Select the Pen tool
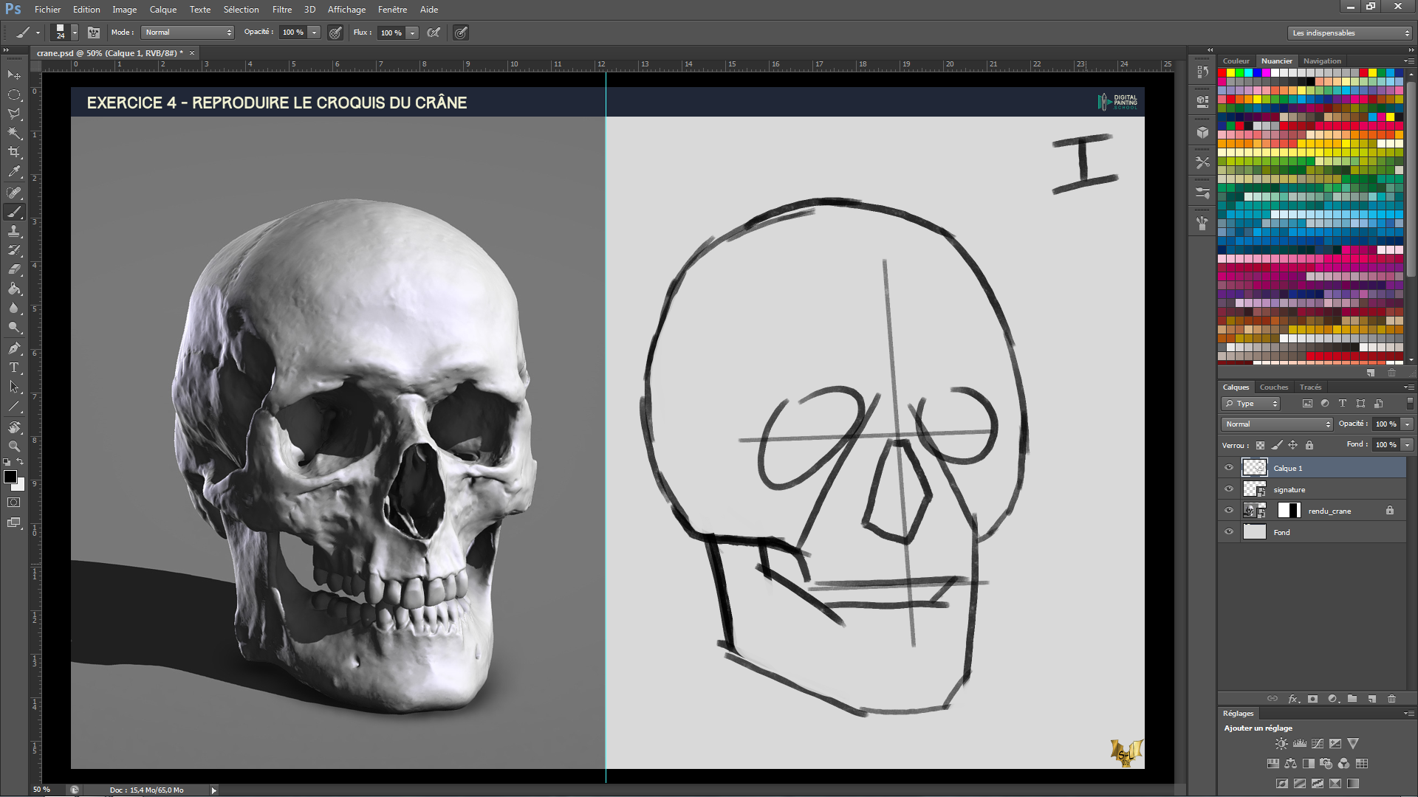Screen dimensions: 1418x797 click(14, 348)
